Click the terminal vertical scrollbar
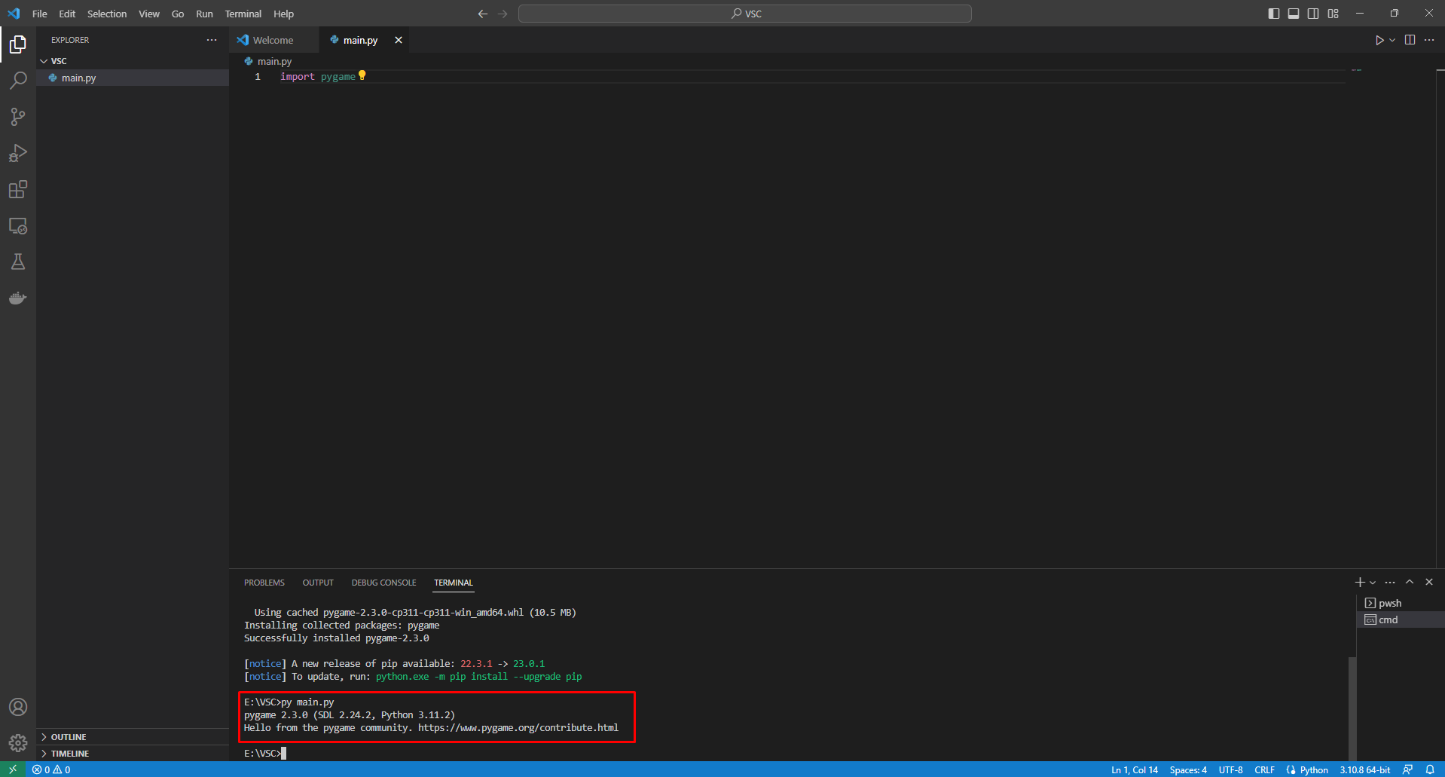Viewport: 1445px width, 777px height. pyautogui.click(x=1352, y=708)
